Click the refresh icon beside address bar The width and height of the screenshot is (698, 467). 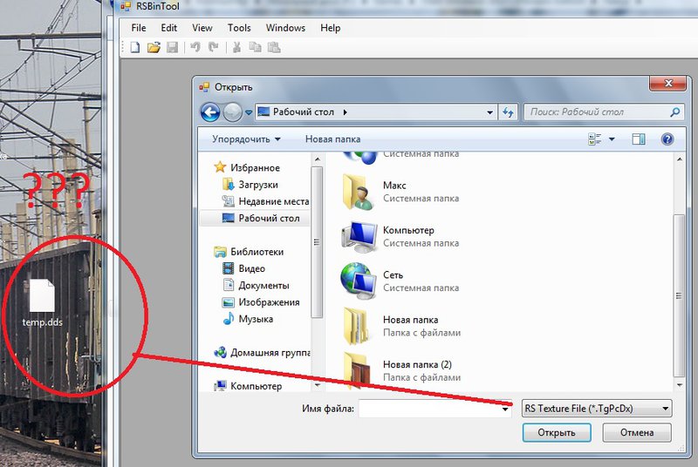[x=509, y=112]
